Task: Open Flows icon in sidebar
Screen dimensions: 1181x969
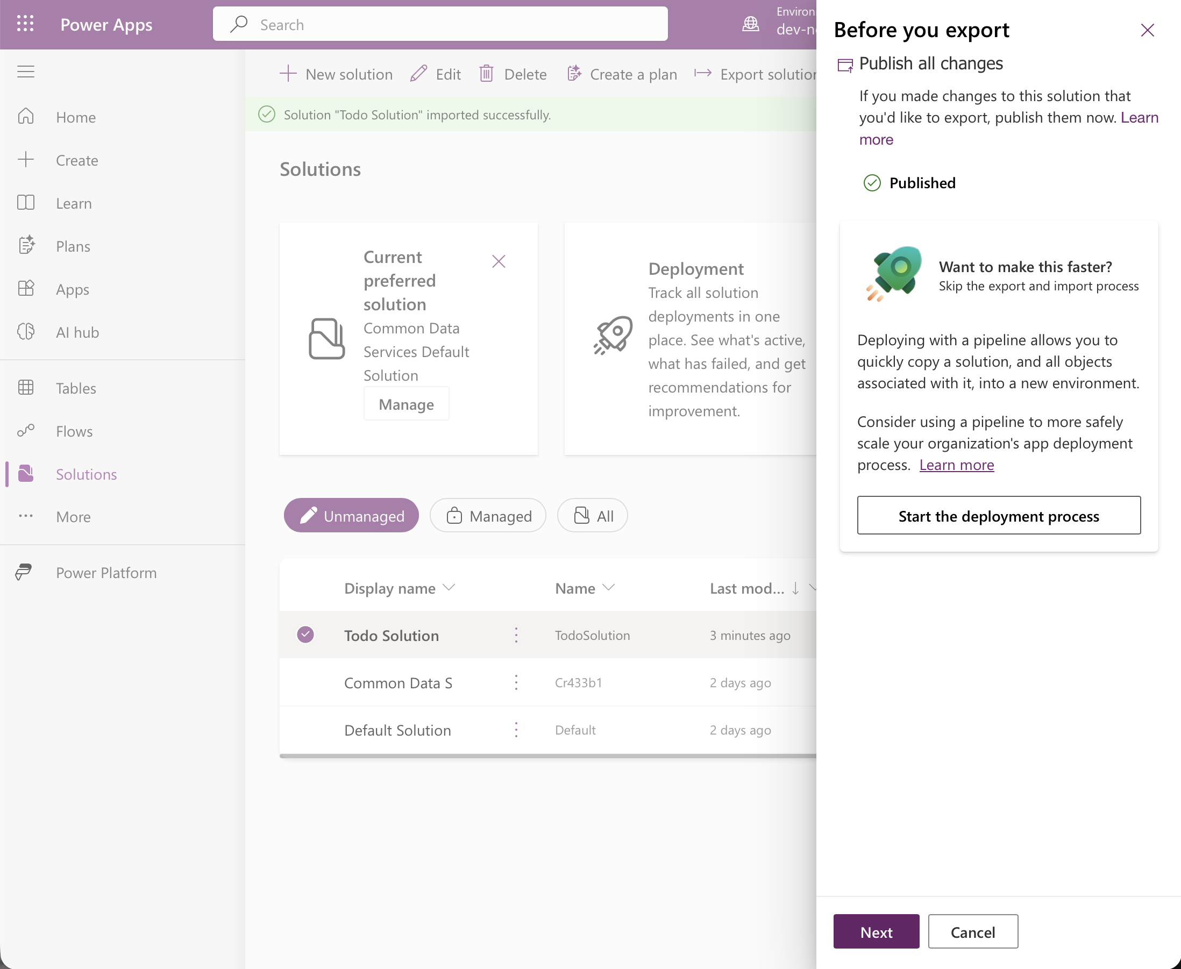Action: (26, 431)
